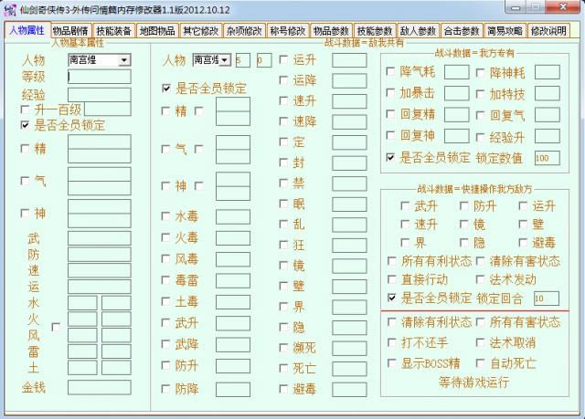The height and width of the screenshot is (419, 585).
Task: Open the 修改说明 tab
Action: click(x=548, y=31)
